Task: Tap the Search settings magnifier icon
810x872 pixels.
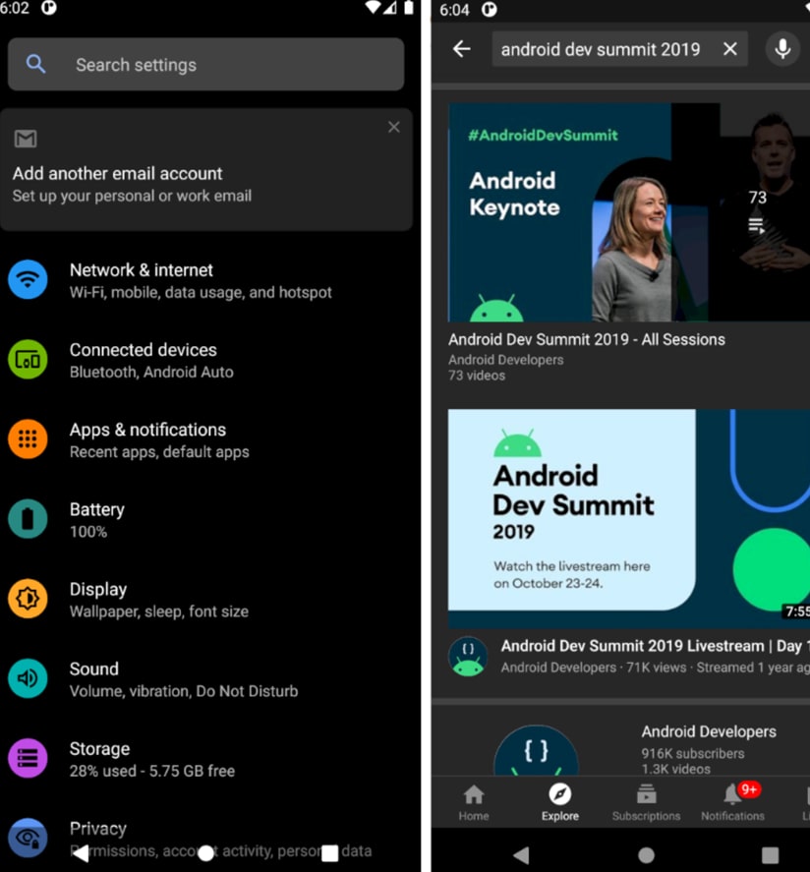Action: coord(35,65)
